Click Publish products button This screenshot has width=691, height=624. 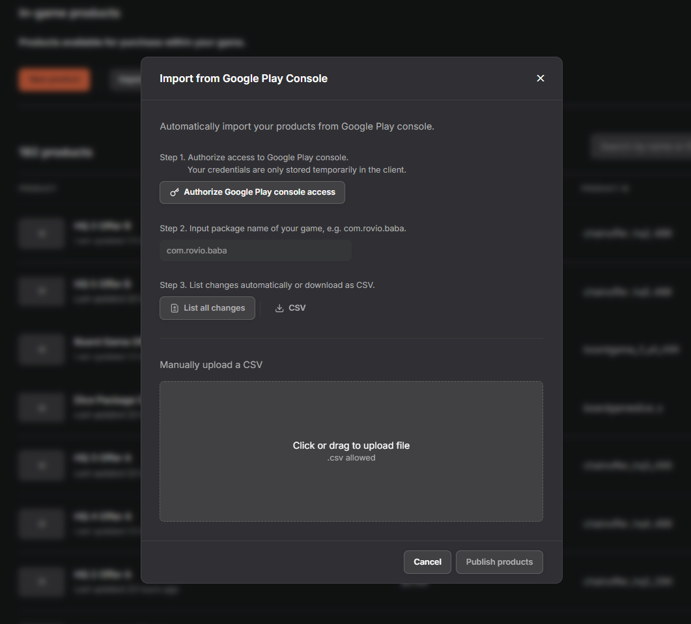(500, 562)
